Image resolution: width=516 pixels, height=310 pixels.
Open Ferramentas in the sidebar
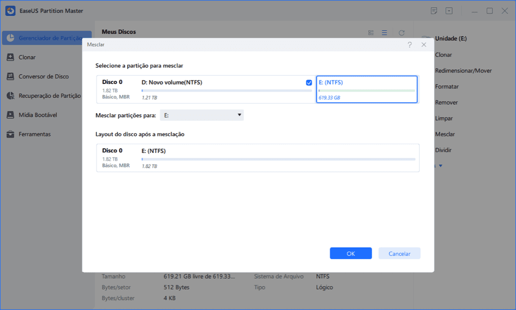(35, 134)
